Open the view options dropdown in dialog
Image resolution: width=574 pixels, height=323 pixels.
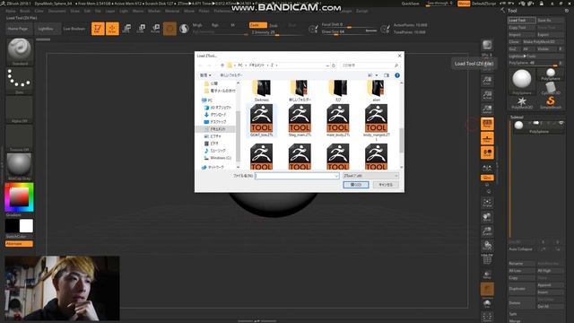tap(377, 75)
